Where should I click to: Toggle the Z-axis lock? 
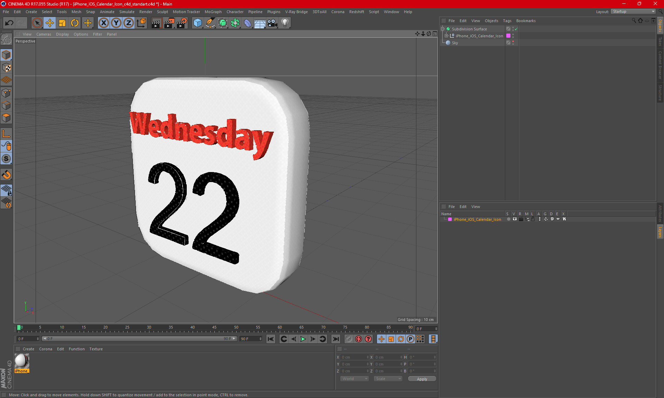[129, 23]
